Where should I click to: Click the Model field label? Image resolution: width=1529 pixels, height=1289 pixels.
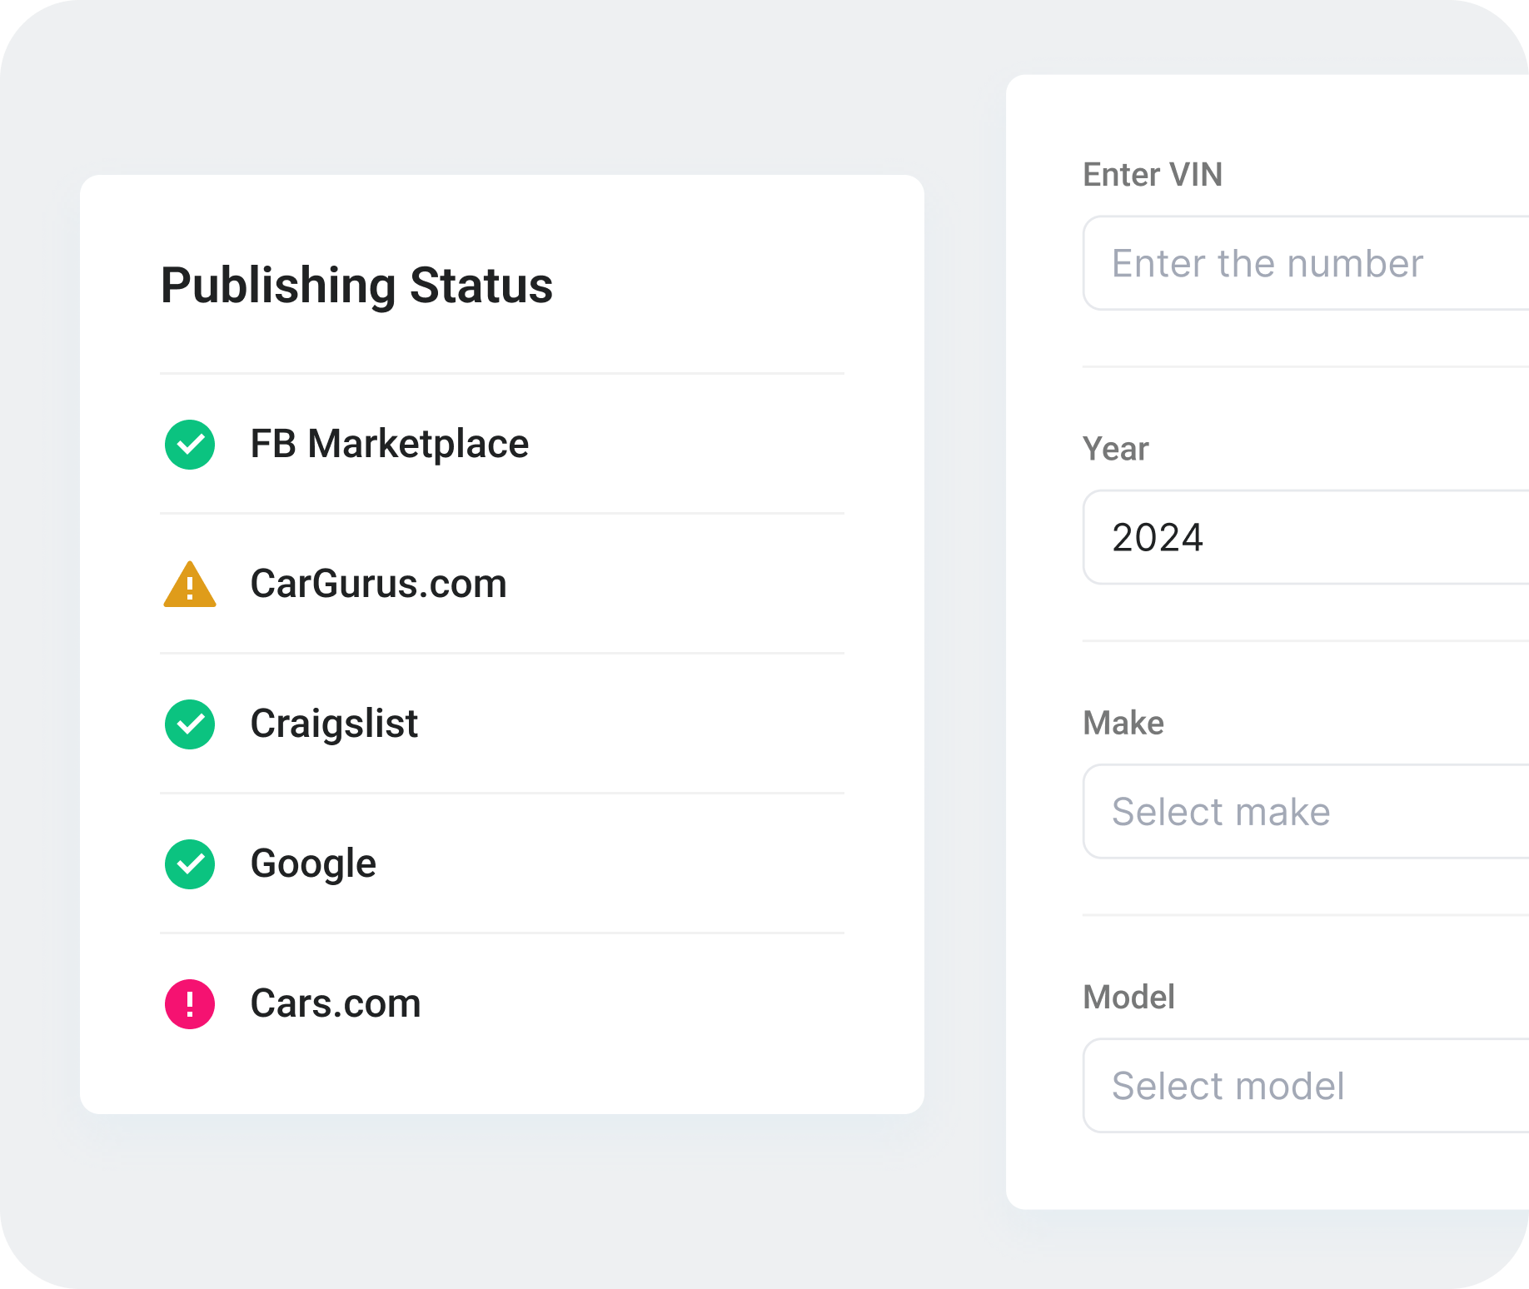point(1128,997)
